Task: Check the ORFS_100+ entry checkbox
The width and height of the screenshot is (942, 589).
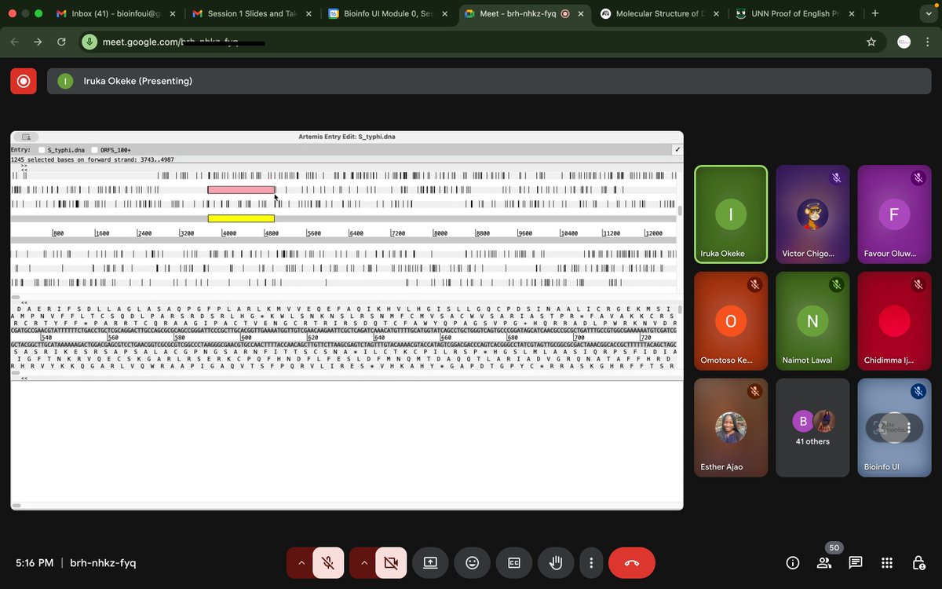Action: click(x=93, y=149)
